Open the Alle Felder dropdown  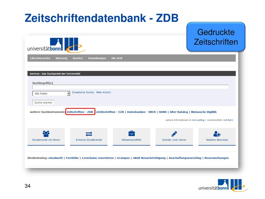pyautogui.click(x=51, y=93)
